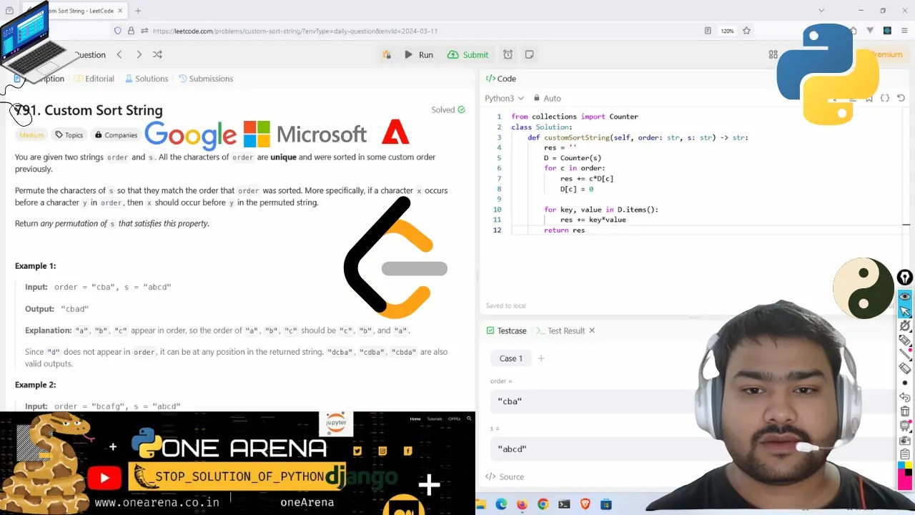
Task: Open Brave browser from the taskbar
Action: (585, 504)
